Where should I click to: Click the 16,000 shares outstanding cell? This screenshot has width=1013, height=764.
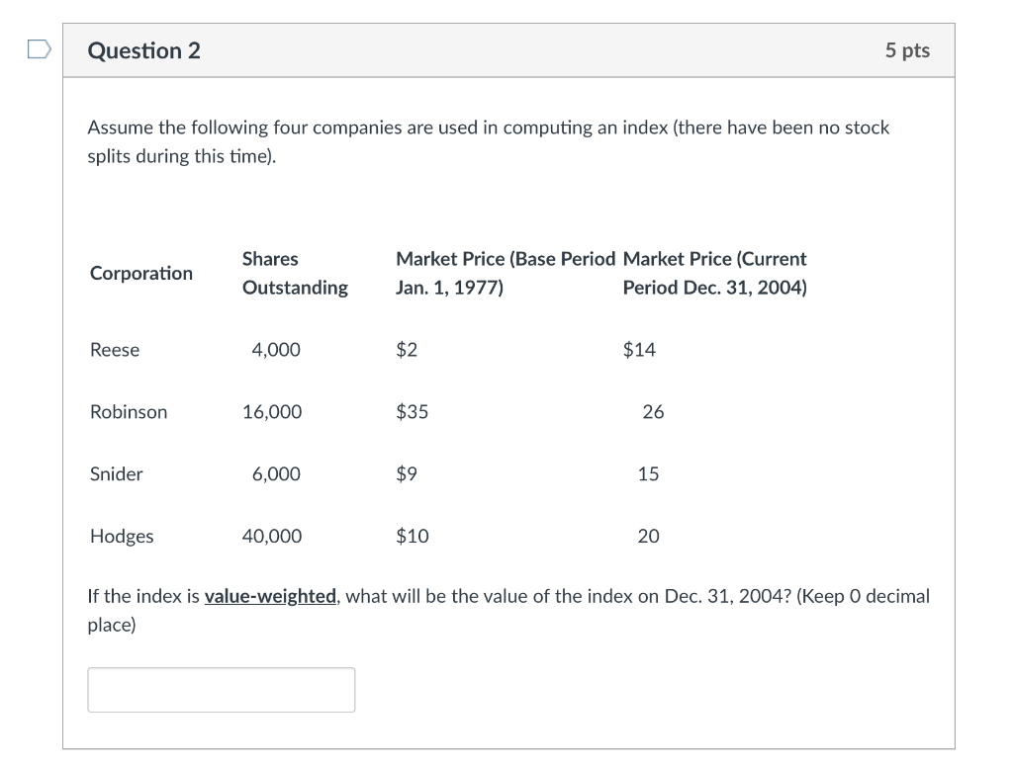point(272,412)
